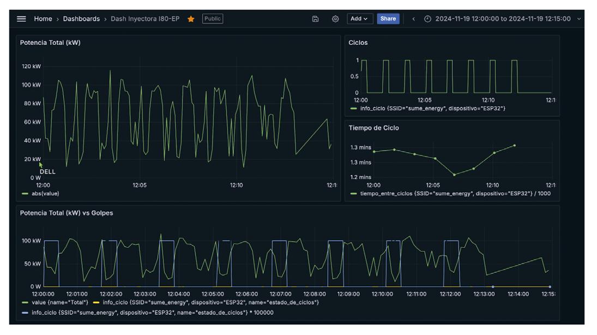Viewport: 597px width, 335px height.
Task: Open Tiempo de Ciclo panel title menu
Action: point(373,128)
